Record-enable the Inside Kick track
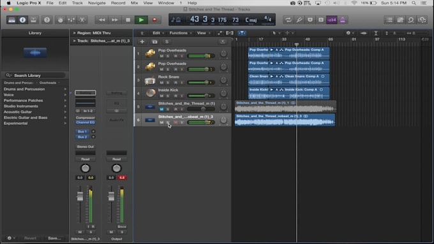This screenshot has width=434, height=244. click(176, 96)
